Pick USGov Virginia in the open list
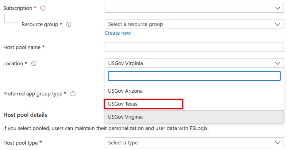The image size is (287, 150). pyautogui.click(x=125, y=117)
